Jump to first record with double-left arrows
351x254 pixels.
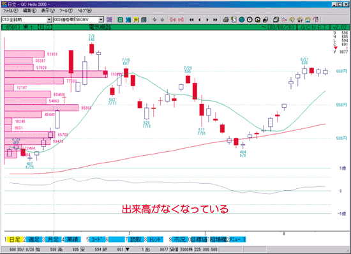[191, 20]
